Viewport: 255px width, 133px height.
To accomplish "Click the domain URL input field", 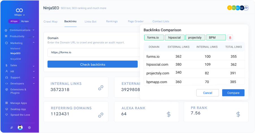I will [93, 52].
